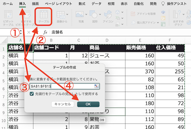
Task: Click OK in テーブルの作成 dialog
Action: [x=88, y=104]
